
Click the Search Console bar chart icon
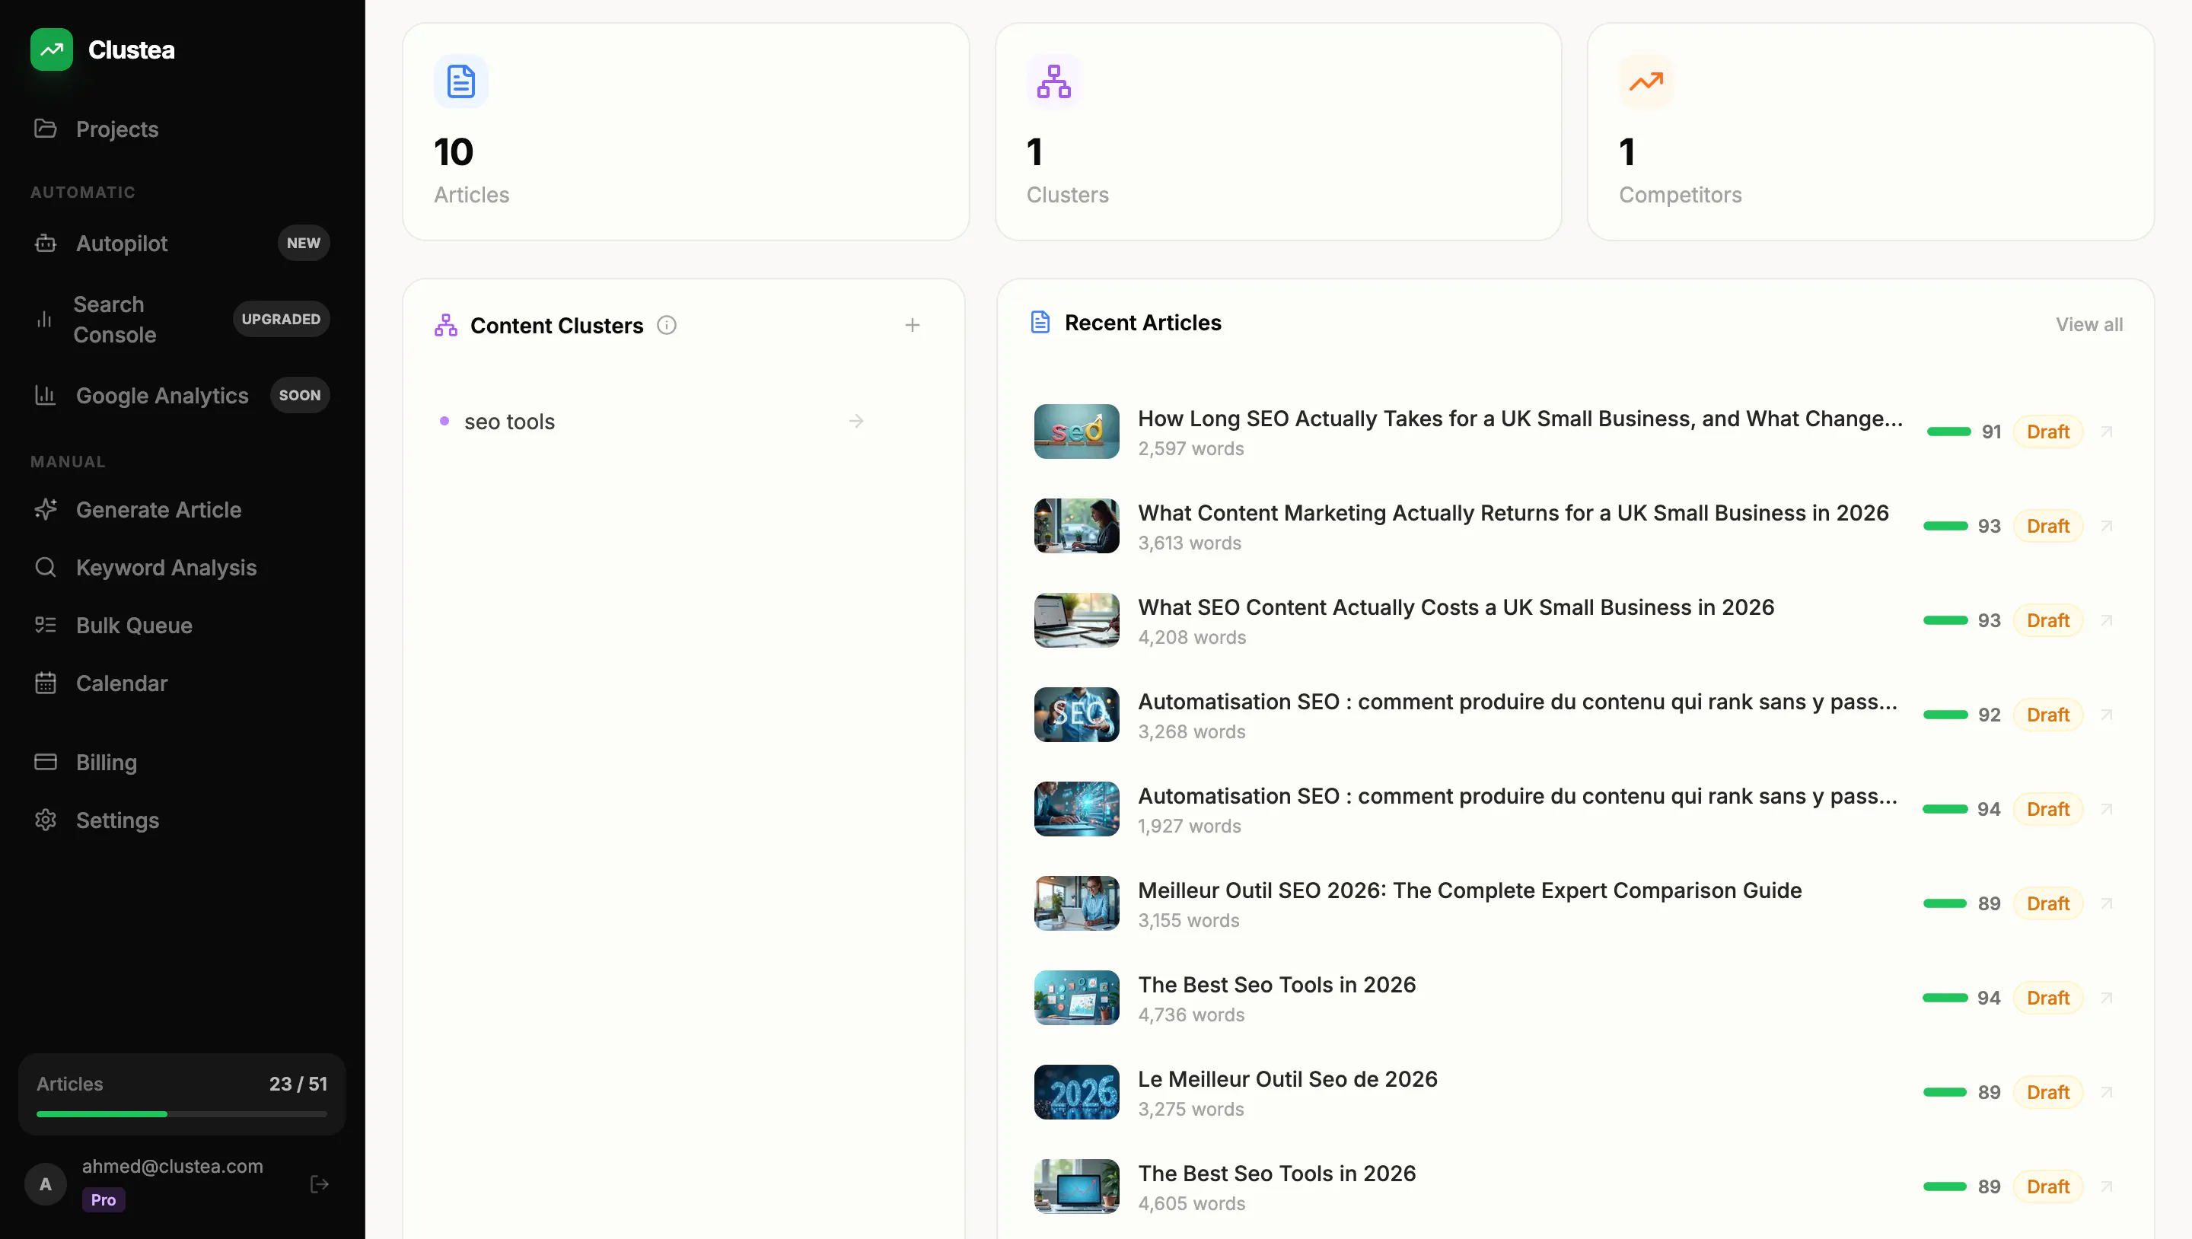[x=44, y=319]
